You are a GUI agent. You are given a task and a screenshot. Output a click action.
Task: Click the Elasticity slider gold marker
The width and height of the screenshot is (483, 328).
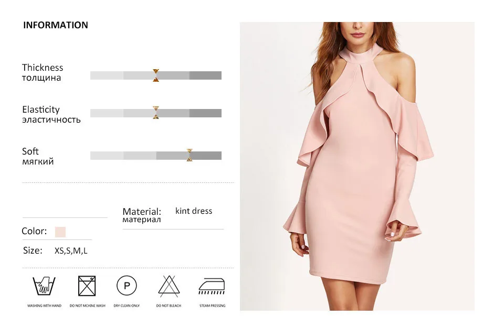[156, 113]
